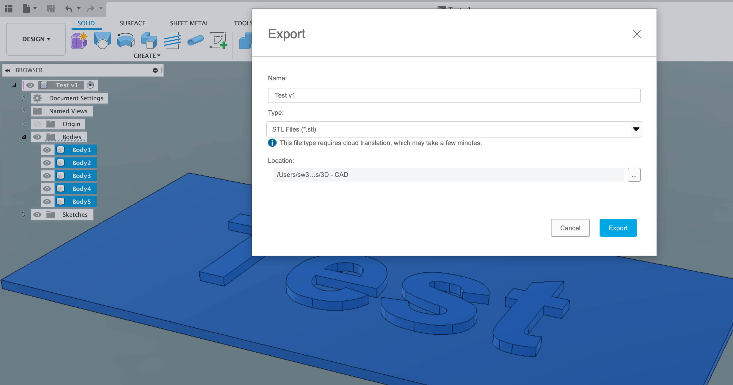Hide Body1 using its eye icon
This screenshot has height=385, width=733.
coord(47,150)
